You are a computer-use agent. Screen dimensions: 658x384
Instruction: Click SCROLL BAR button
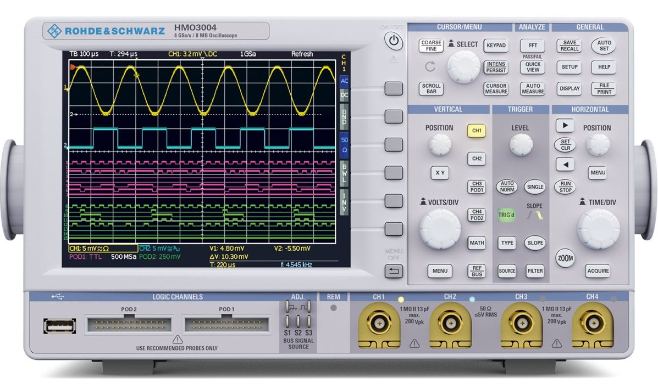[431, 88]
